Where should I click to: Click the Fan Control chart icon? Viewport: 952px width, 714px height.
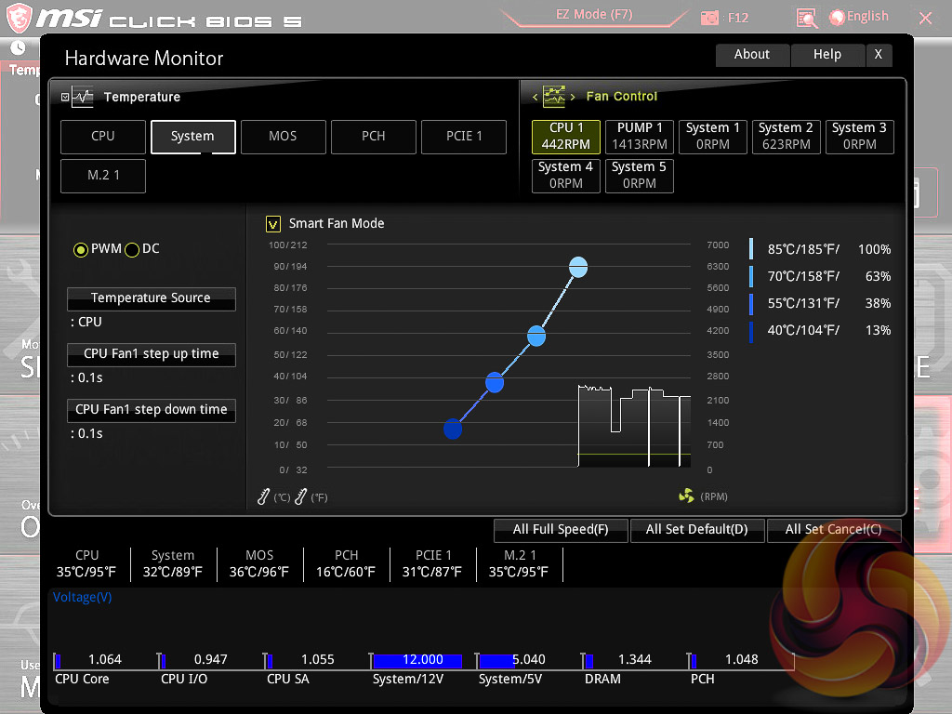click(554, 97)
